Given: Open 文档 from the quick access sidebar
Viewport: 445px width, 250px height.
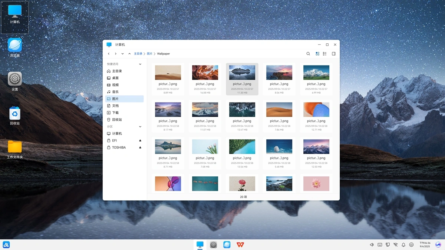Looking at the screenshot, I should point(115,106).
